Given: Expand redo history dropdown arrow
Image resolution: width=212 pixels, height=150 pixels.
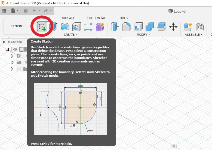Looking at the screenshot, I should tap(51, 10).
